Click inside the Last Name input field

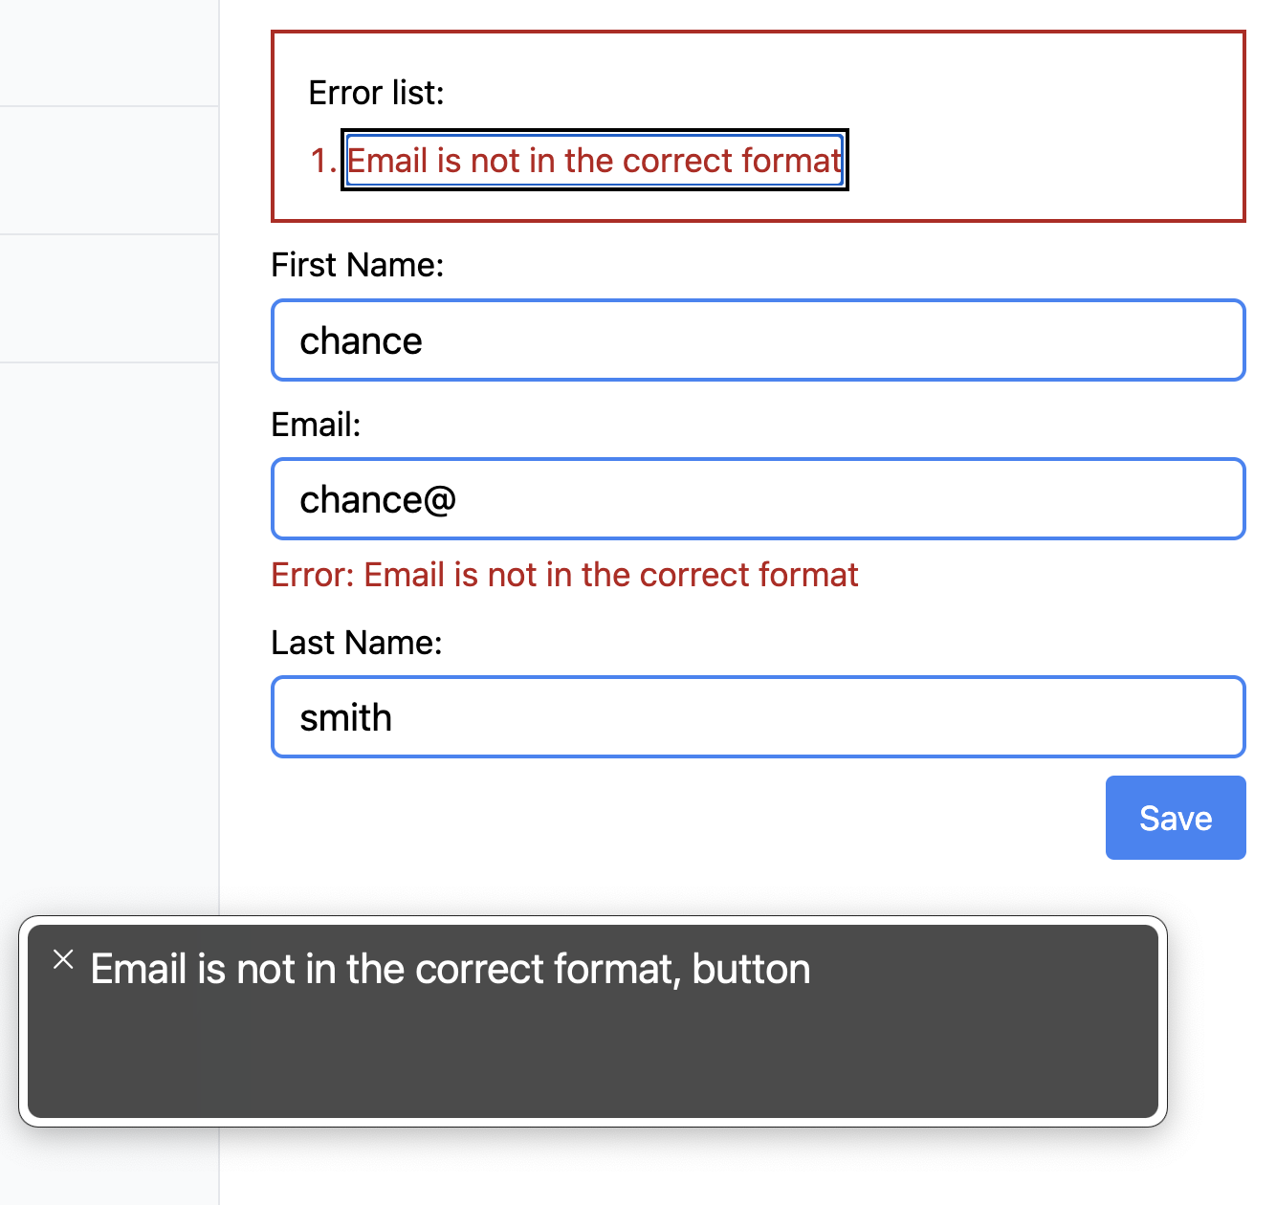coord(758,716)
